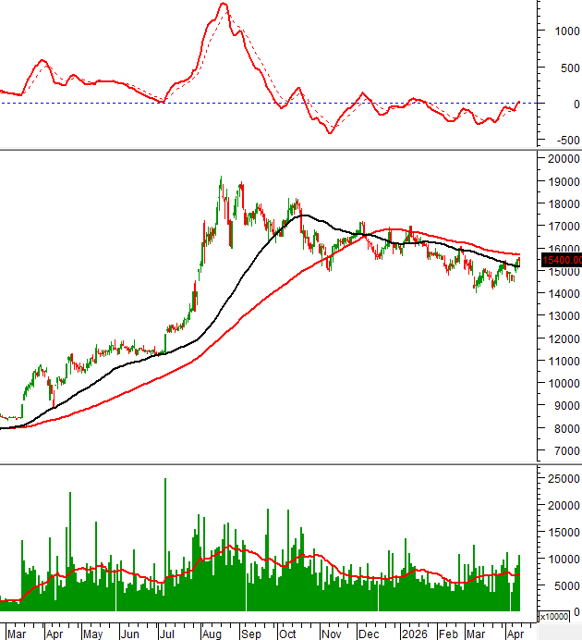Select the Jun label on time axis
This screenshot has height=640, width=582.
coord(129,634)
